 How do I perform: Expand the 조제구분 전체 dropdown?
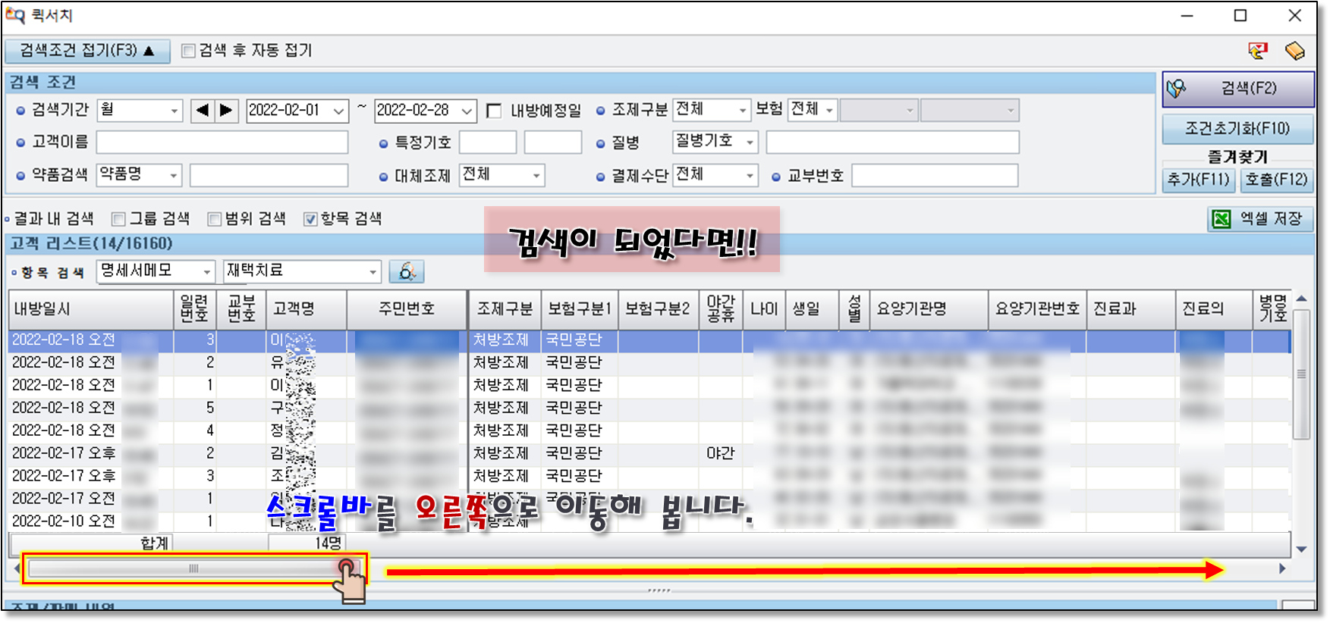pyautogui.click(x=742, y=111)
